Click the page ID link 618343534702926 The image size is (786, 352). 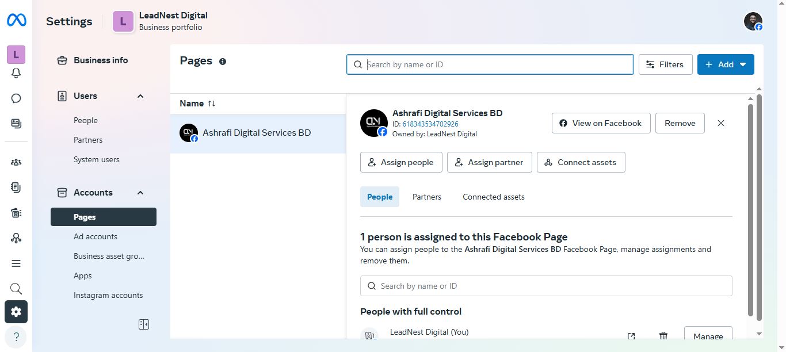click(430, 124)
